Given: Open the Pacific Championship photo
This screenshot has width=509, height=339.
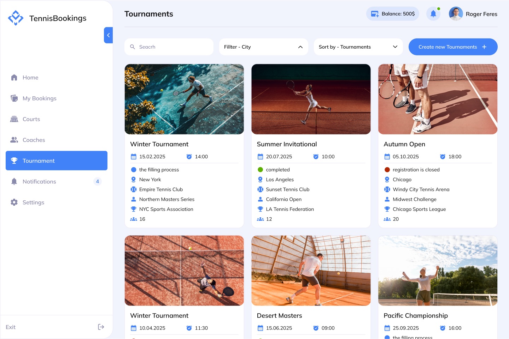Looking at the screenshot, I should pos(438,271).
